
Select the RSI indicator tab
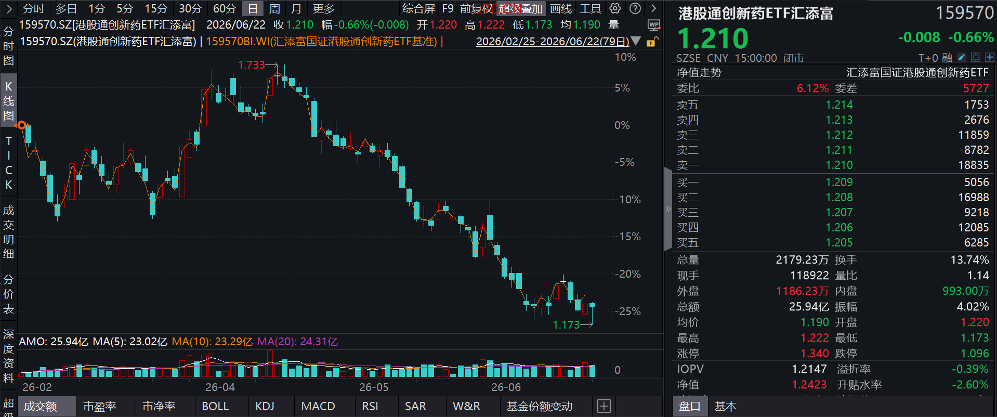(370, 406)
